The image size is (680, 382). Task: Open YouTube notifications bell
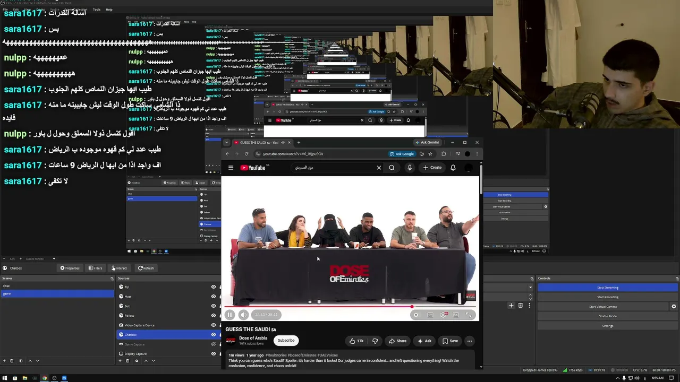453,168
